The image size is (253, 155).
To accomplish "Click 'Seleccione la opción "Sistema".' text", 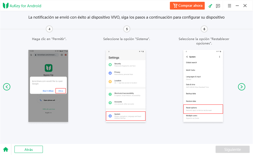I will (x=126, y=39).
